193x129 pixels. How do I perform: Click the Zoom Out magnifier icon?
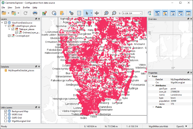click(114, 13)
